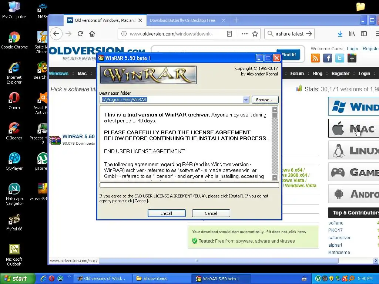
Task: Click Install in WinRAR setup
Action: pyautogui.click(x=167, y=213)
